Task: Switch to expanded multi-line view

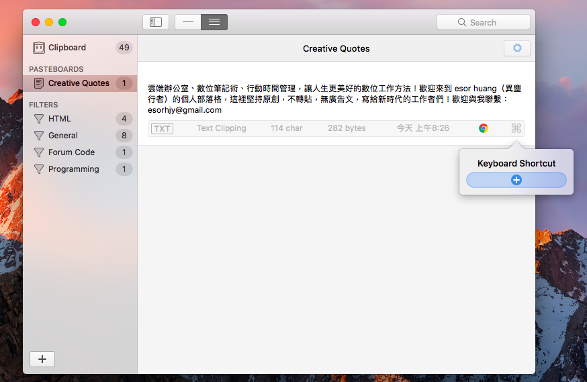Action: [214, 22]
